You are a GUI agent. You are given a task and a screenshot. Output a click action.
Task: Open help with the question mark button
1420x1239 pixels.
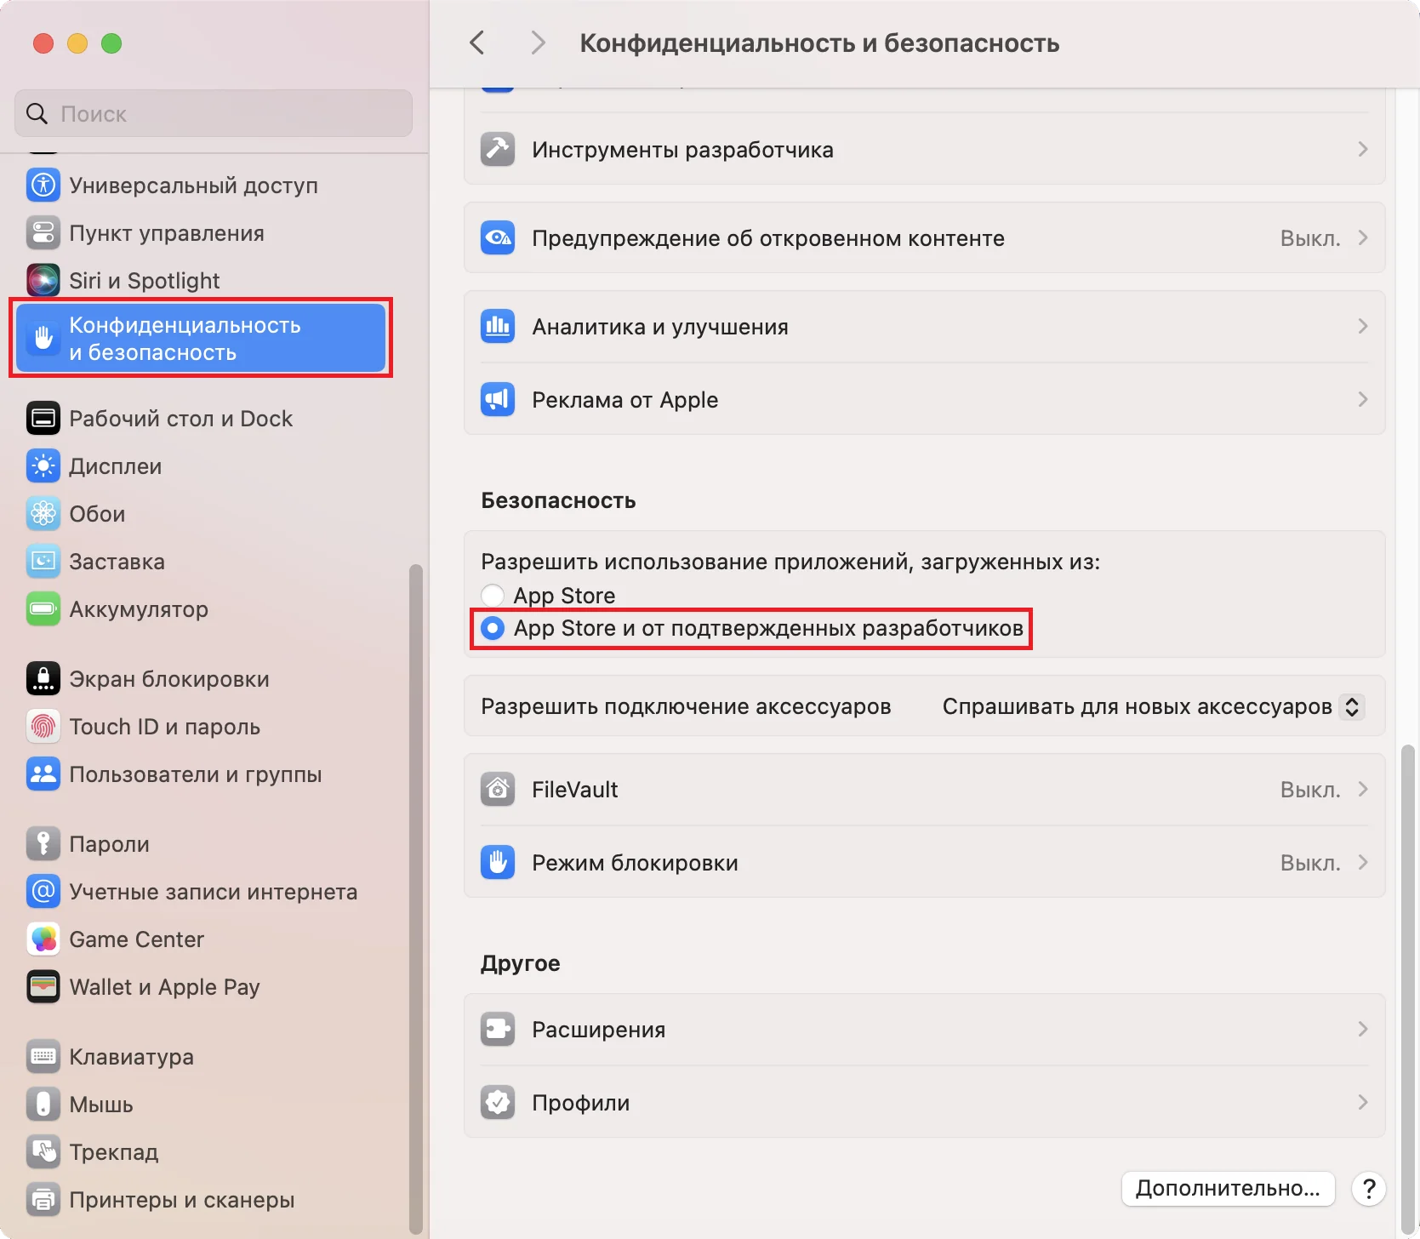pos(1368,1188)
